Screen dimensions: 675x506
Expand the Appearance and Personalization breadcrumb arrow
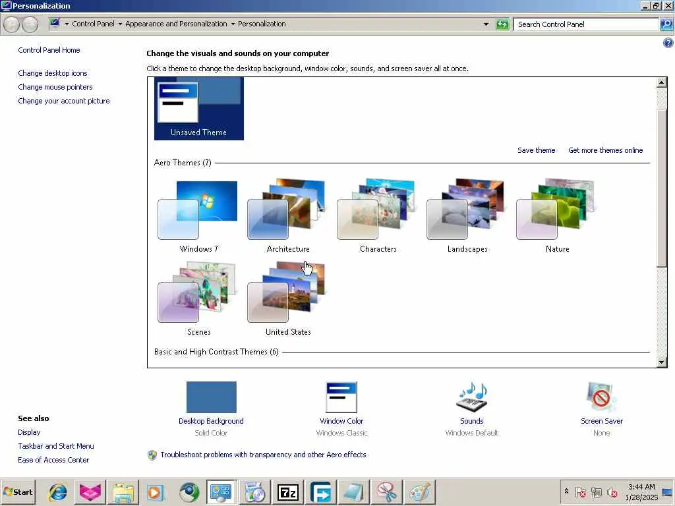[233, 24]
